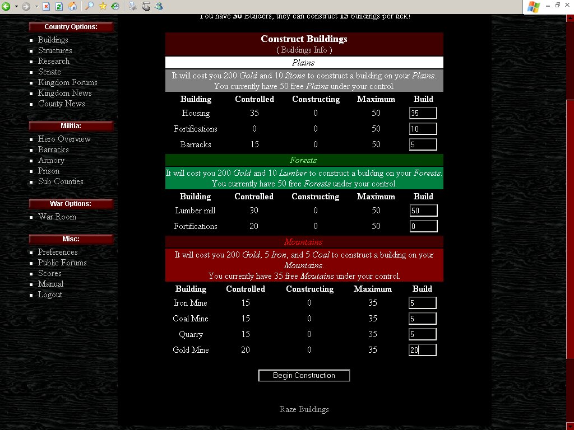Open the Forward button dropdown arrow
This screenshot has height=430, width=574.
pos(36,7)
